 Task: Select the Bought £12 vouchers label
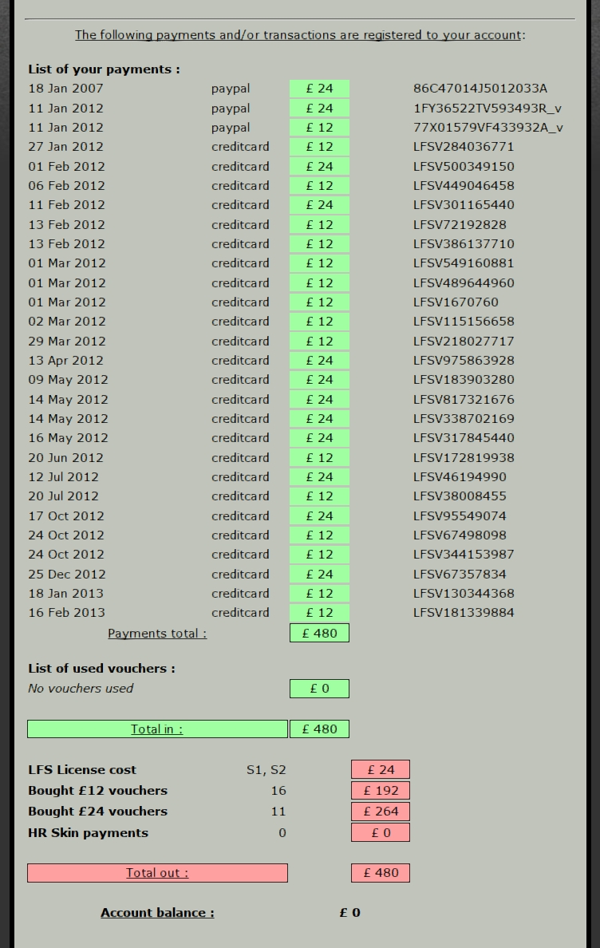98,791
